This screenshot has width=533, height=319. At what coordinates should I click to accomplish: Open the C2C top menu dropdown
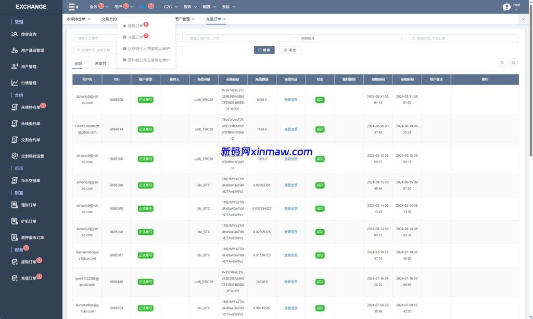[170, 7]
